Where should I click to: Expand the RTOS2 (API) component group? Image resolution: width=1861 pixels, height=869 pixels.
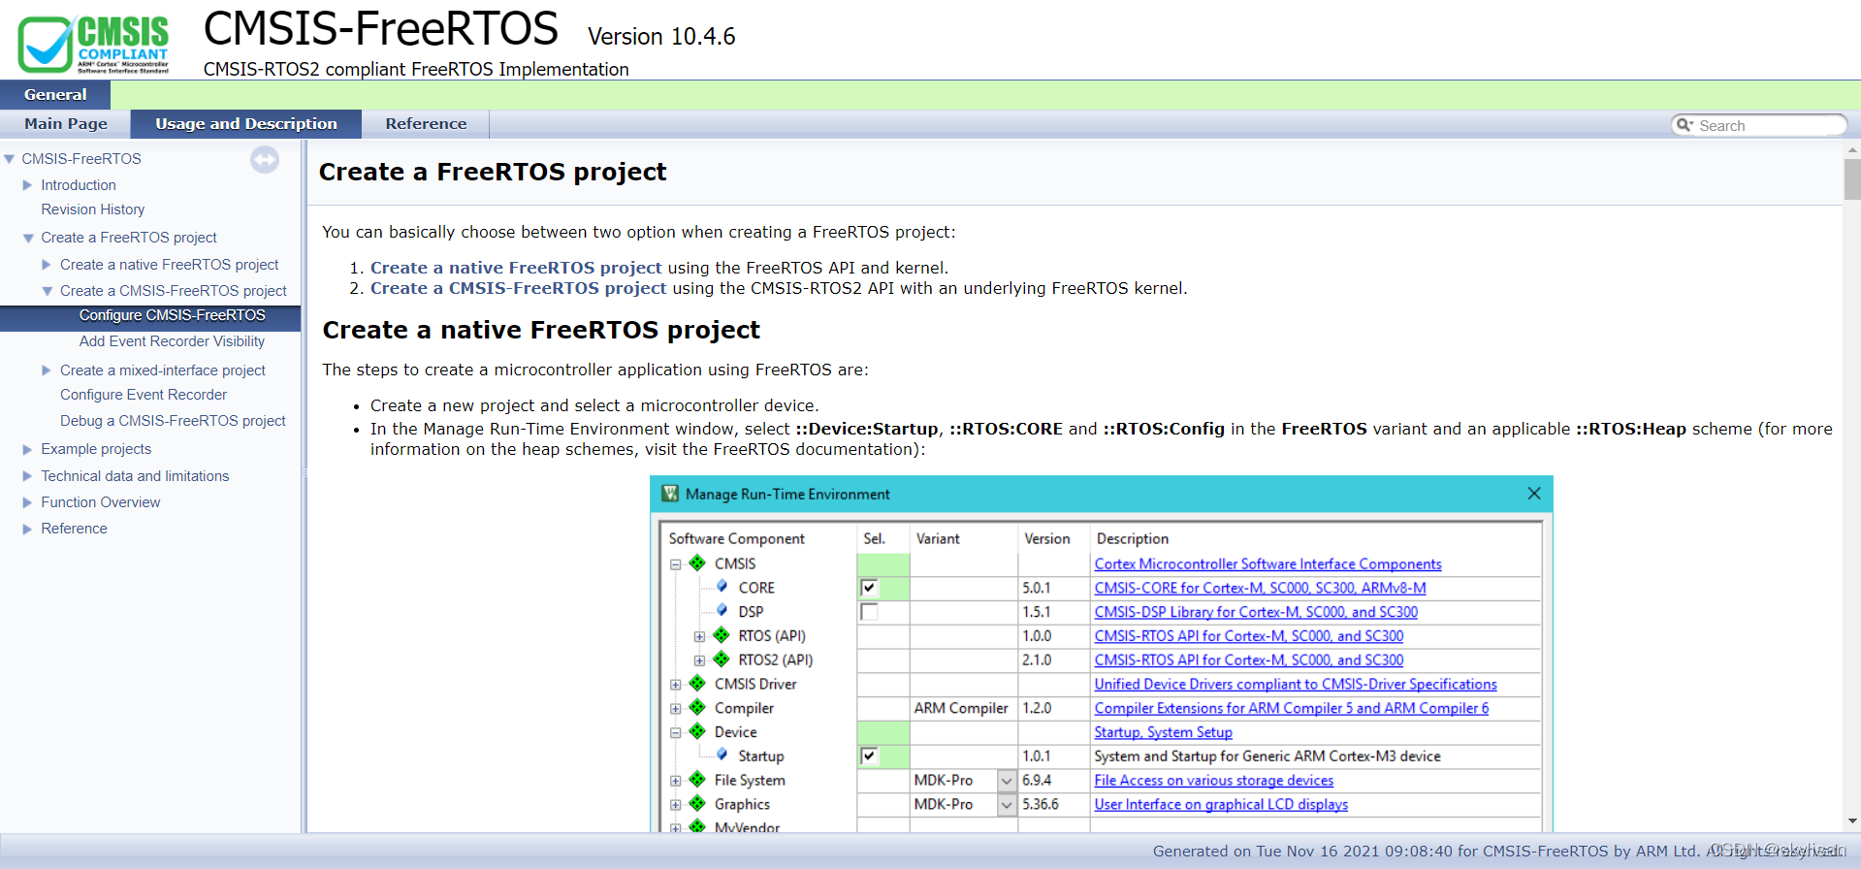699,660
